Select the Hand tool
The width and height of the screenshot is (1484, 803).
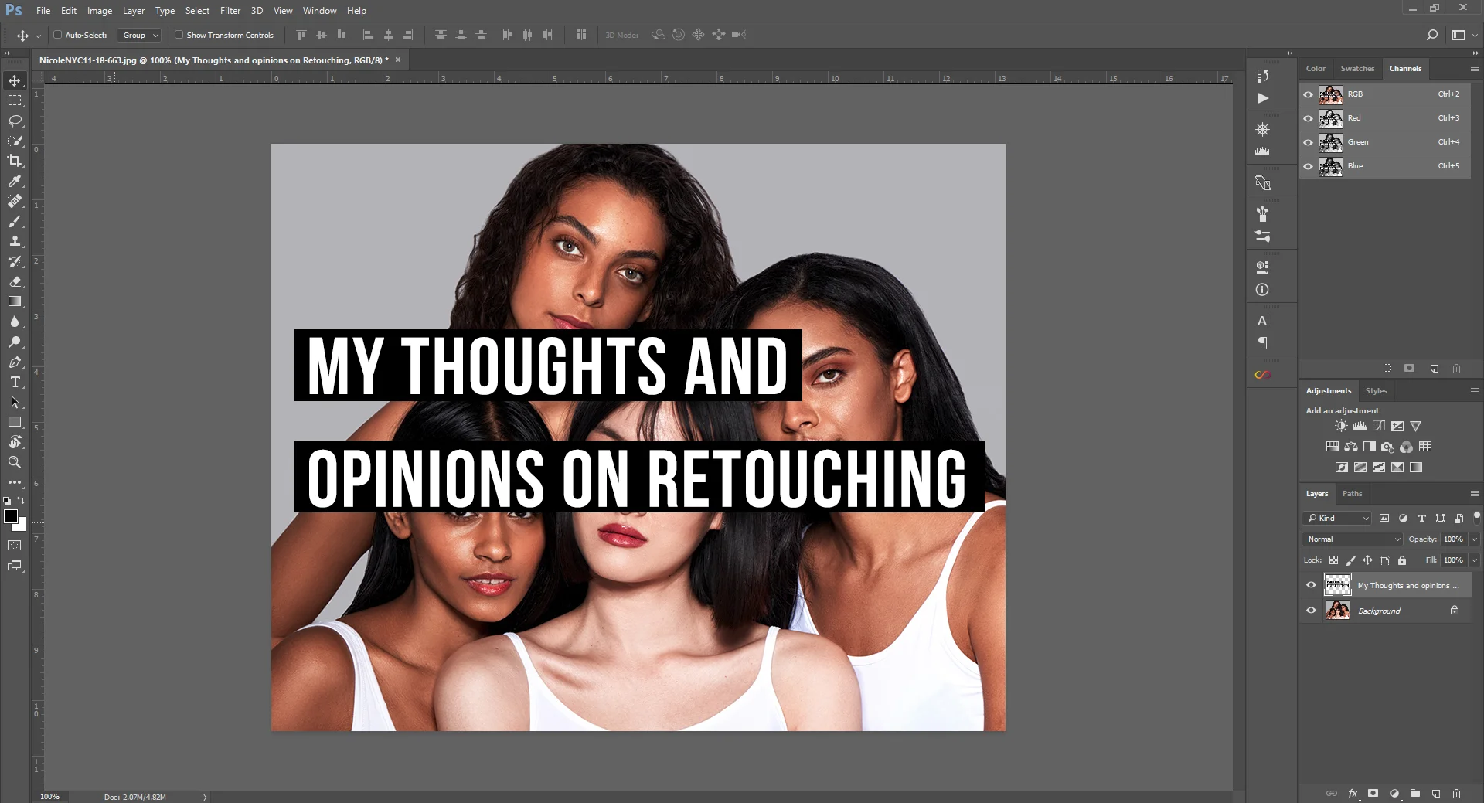click(x=15, y=442)
